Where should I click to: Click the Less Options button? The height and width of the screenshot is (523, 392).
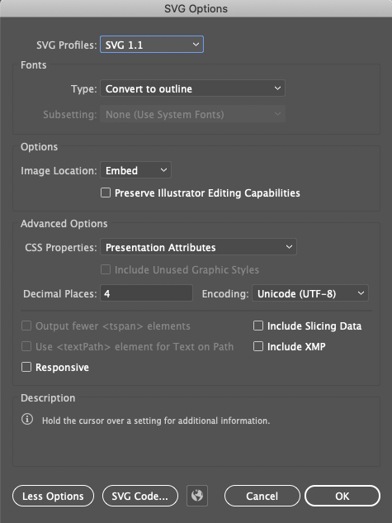coord(53,496)
